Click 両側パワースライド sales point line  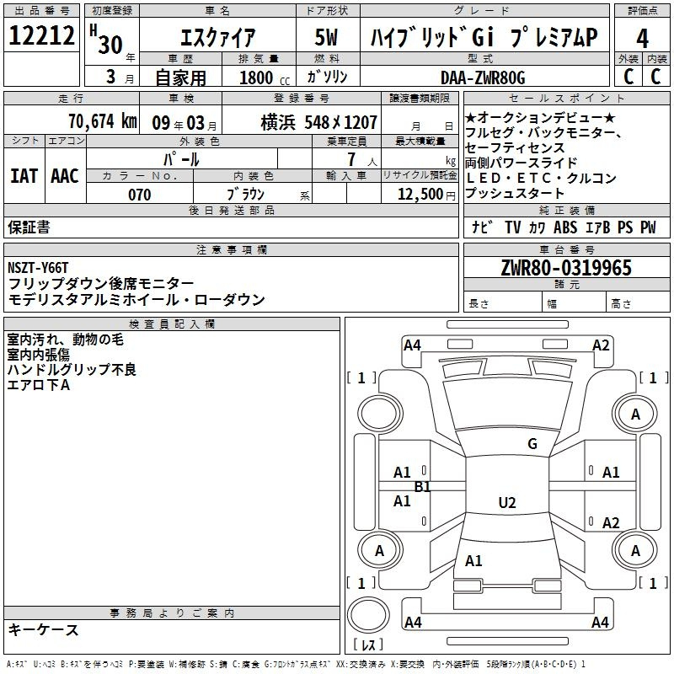(x=521, y=163)
